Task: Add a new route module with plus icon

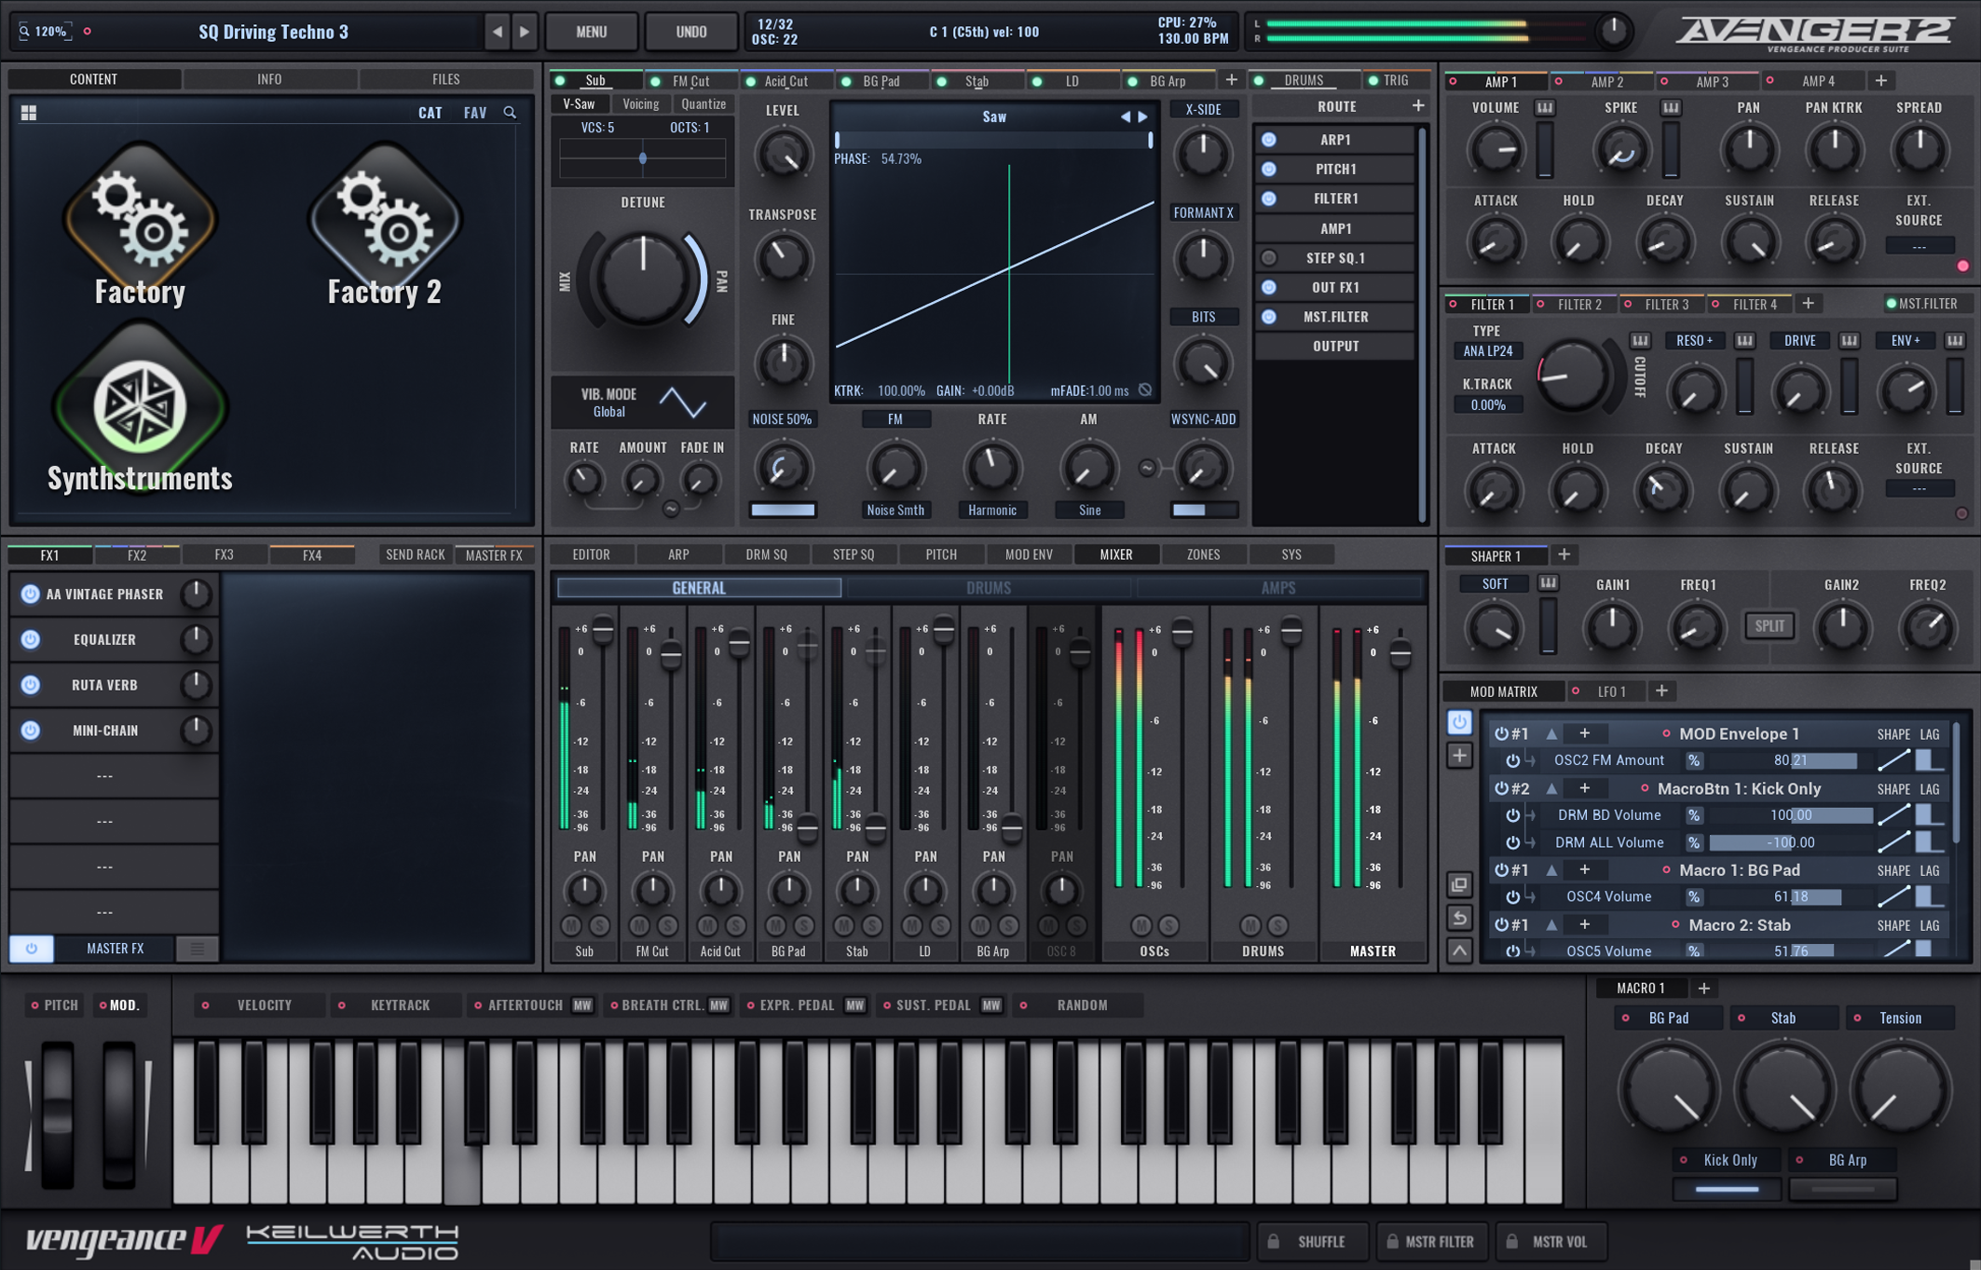Action: coord(1418,106)
